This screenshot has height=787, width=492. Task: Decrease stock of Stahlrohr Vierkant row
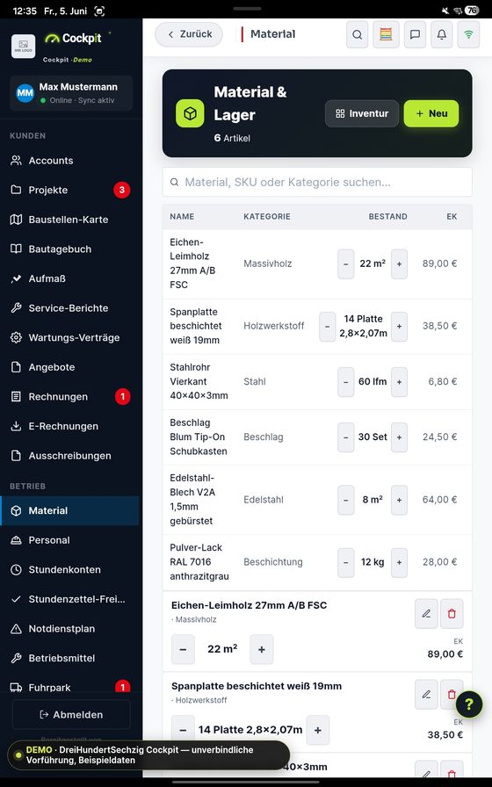pyautogui.click(x=346, y=382)
